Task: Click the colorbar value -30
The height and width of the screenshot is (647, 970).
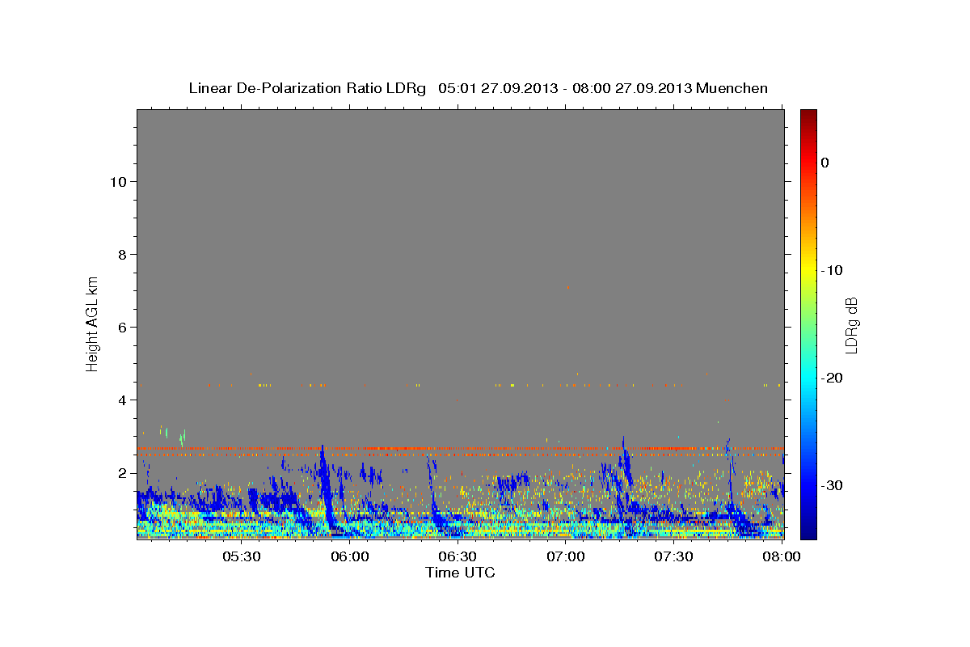Action: tap(833, 485)
